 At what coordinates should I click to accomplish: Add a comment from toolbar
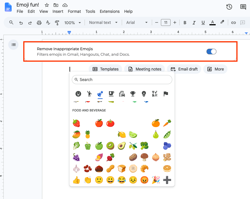243,22
